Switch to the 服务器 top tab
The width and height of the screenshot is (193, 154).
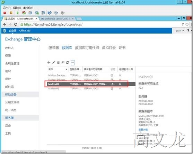click(54, 48)
